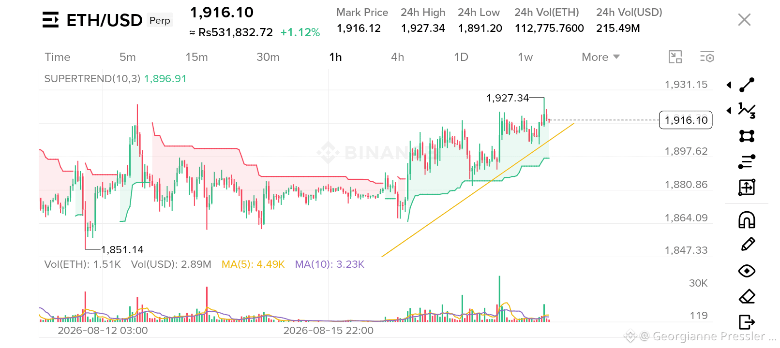Open chart indicator settings icon
The height and width of the screenshot is (348, 780).
tap(707, 57)
